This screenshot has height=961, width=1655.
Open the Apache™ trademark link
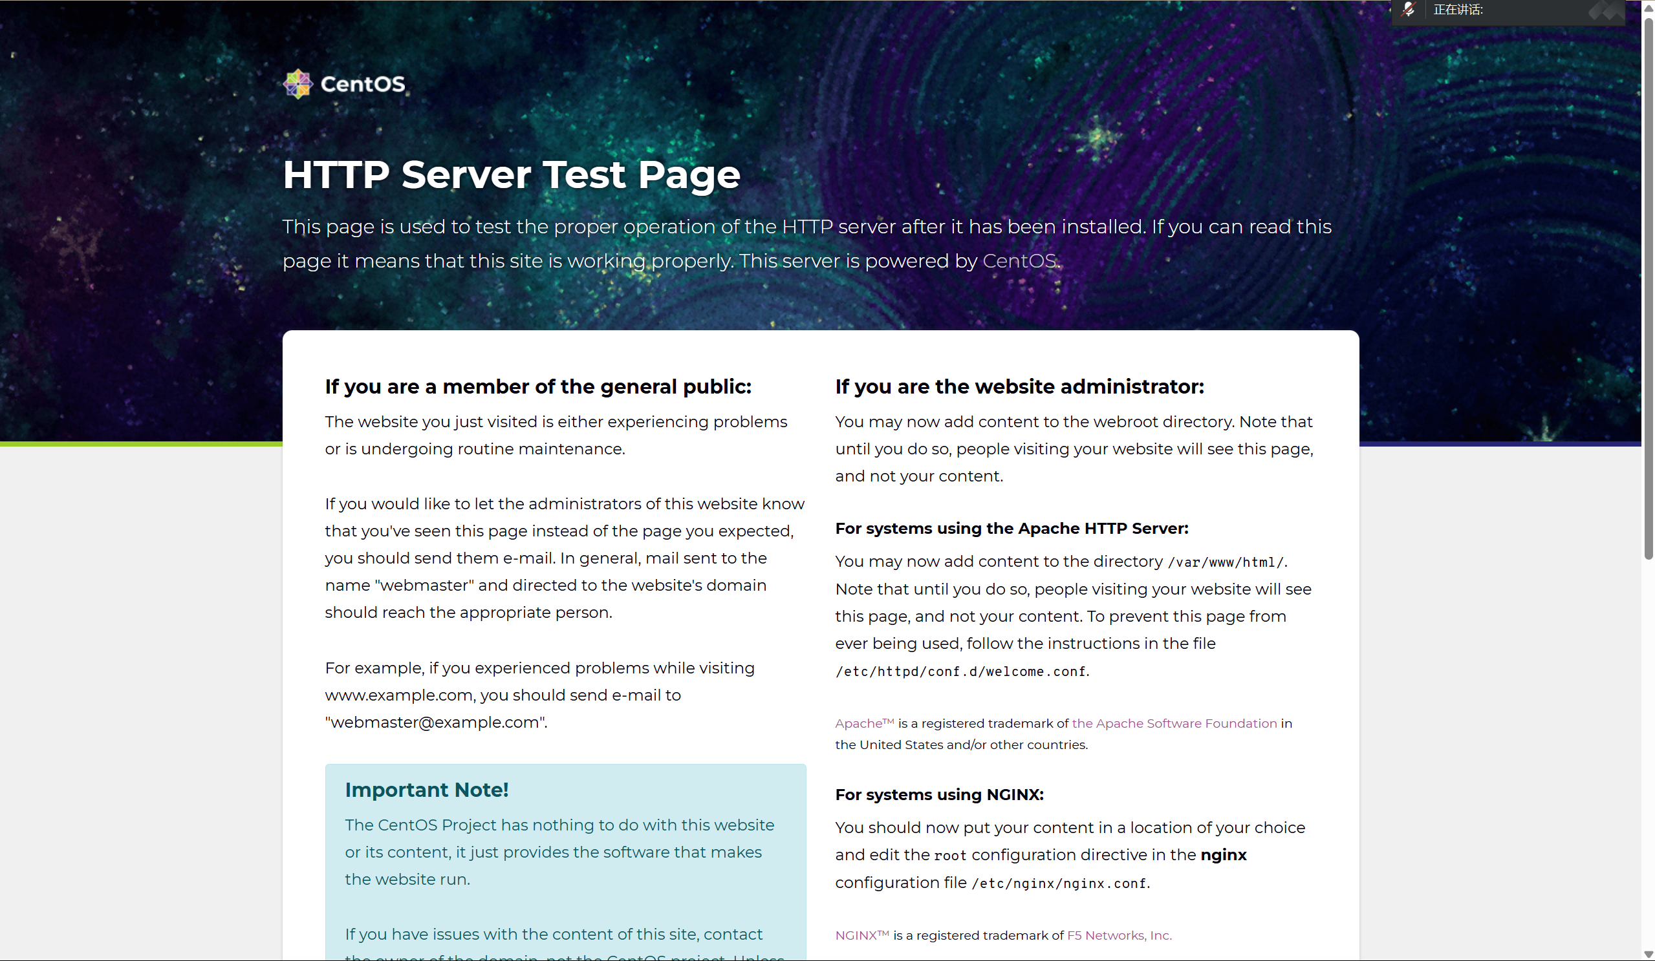[x=863, y=723]
